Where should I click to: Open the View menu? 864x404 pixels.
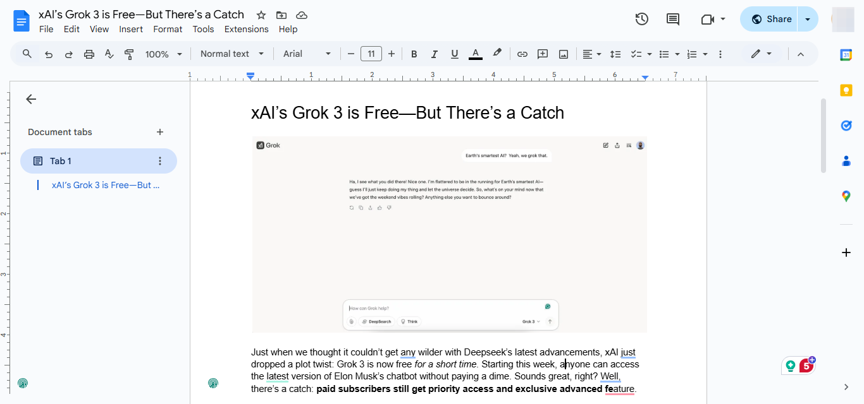point(99,29)
